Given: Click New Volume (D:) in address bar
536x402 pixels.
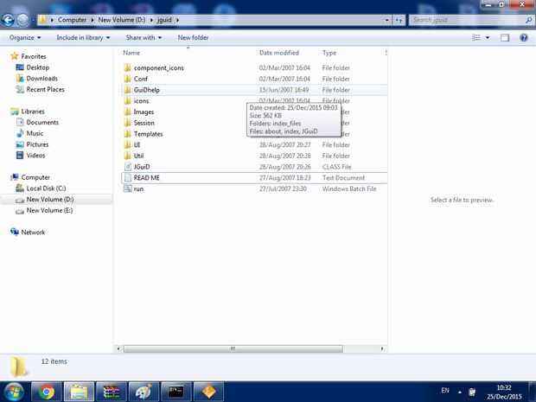Looking at the screenshot, I should pyautogui.click(x=122, y=20).
